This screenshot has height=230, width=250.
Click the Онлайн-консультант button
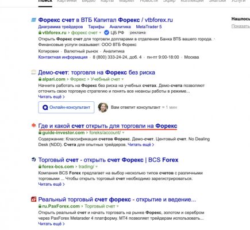66,108
